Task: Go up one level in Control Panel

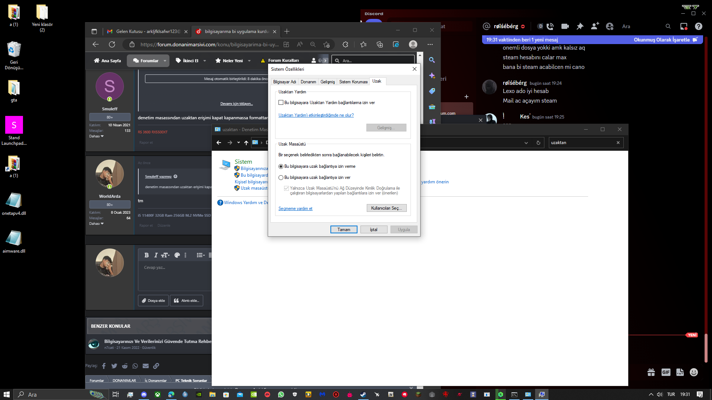Action: coord(246,143)
